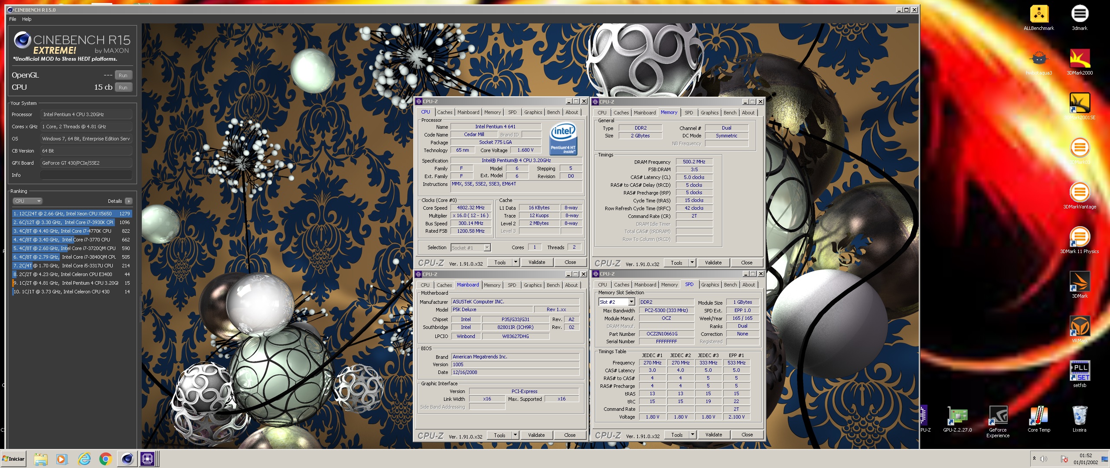Expand Tools arrow in the Memory-tab CPU-Z window
Screen dimensions: 1110x468
(692, 263)
